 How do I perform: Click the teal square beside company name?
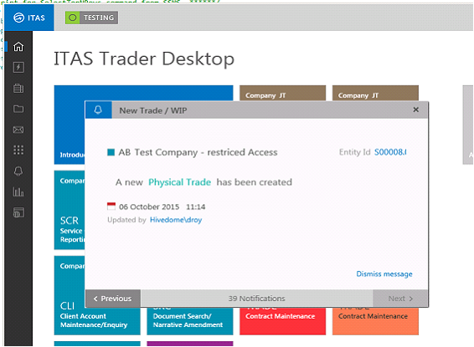[x=111, y=152]
